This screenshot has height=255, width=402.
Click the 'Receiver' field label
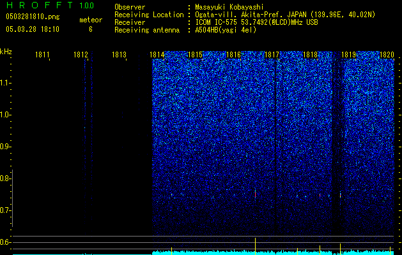[130, 22]
